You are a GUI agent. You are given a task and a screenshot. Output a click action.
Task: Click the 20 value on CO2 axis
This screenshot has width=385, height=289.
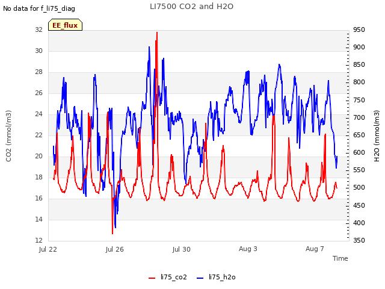tap(38, 157)
